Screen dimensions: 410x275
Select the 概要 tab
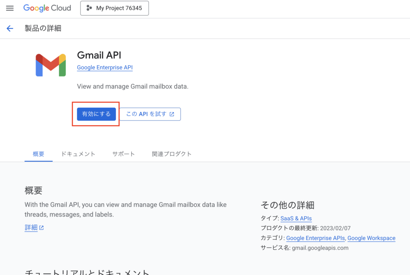[38, 154]
